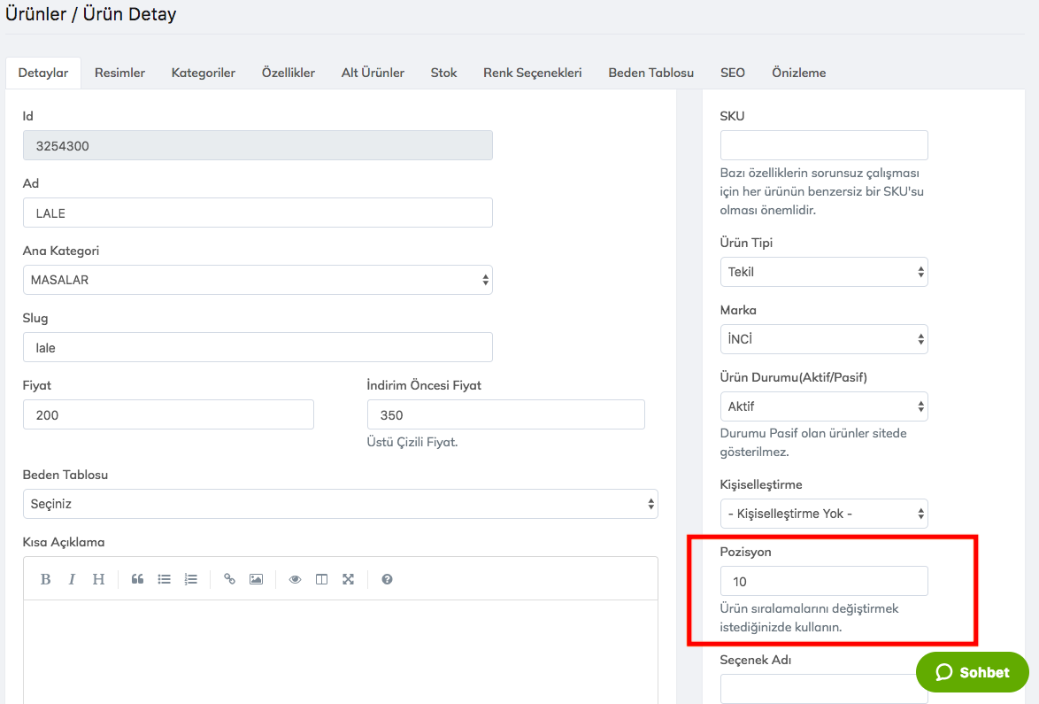Click into the SKU text field

click(x=823, y=145)
